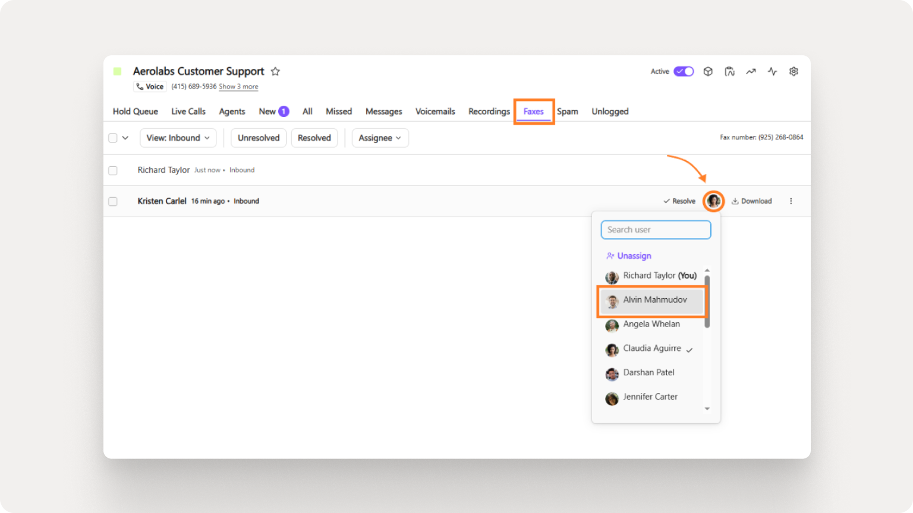Click the transcripts clipboard icon
The image size is (913, 513).
click(729, 71)
